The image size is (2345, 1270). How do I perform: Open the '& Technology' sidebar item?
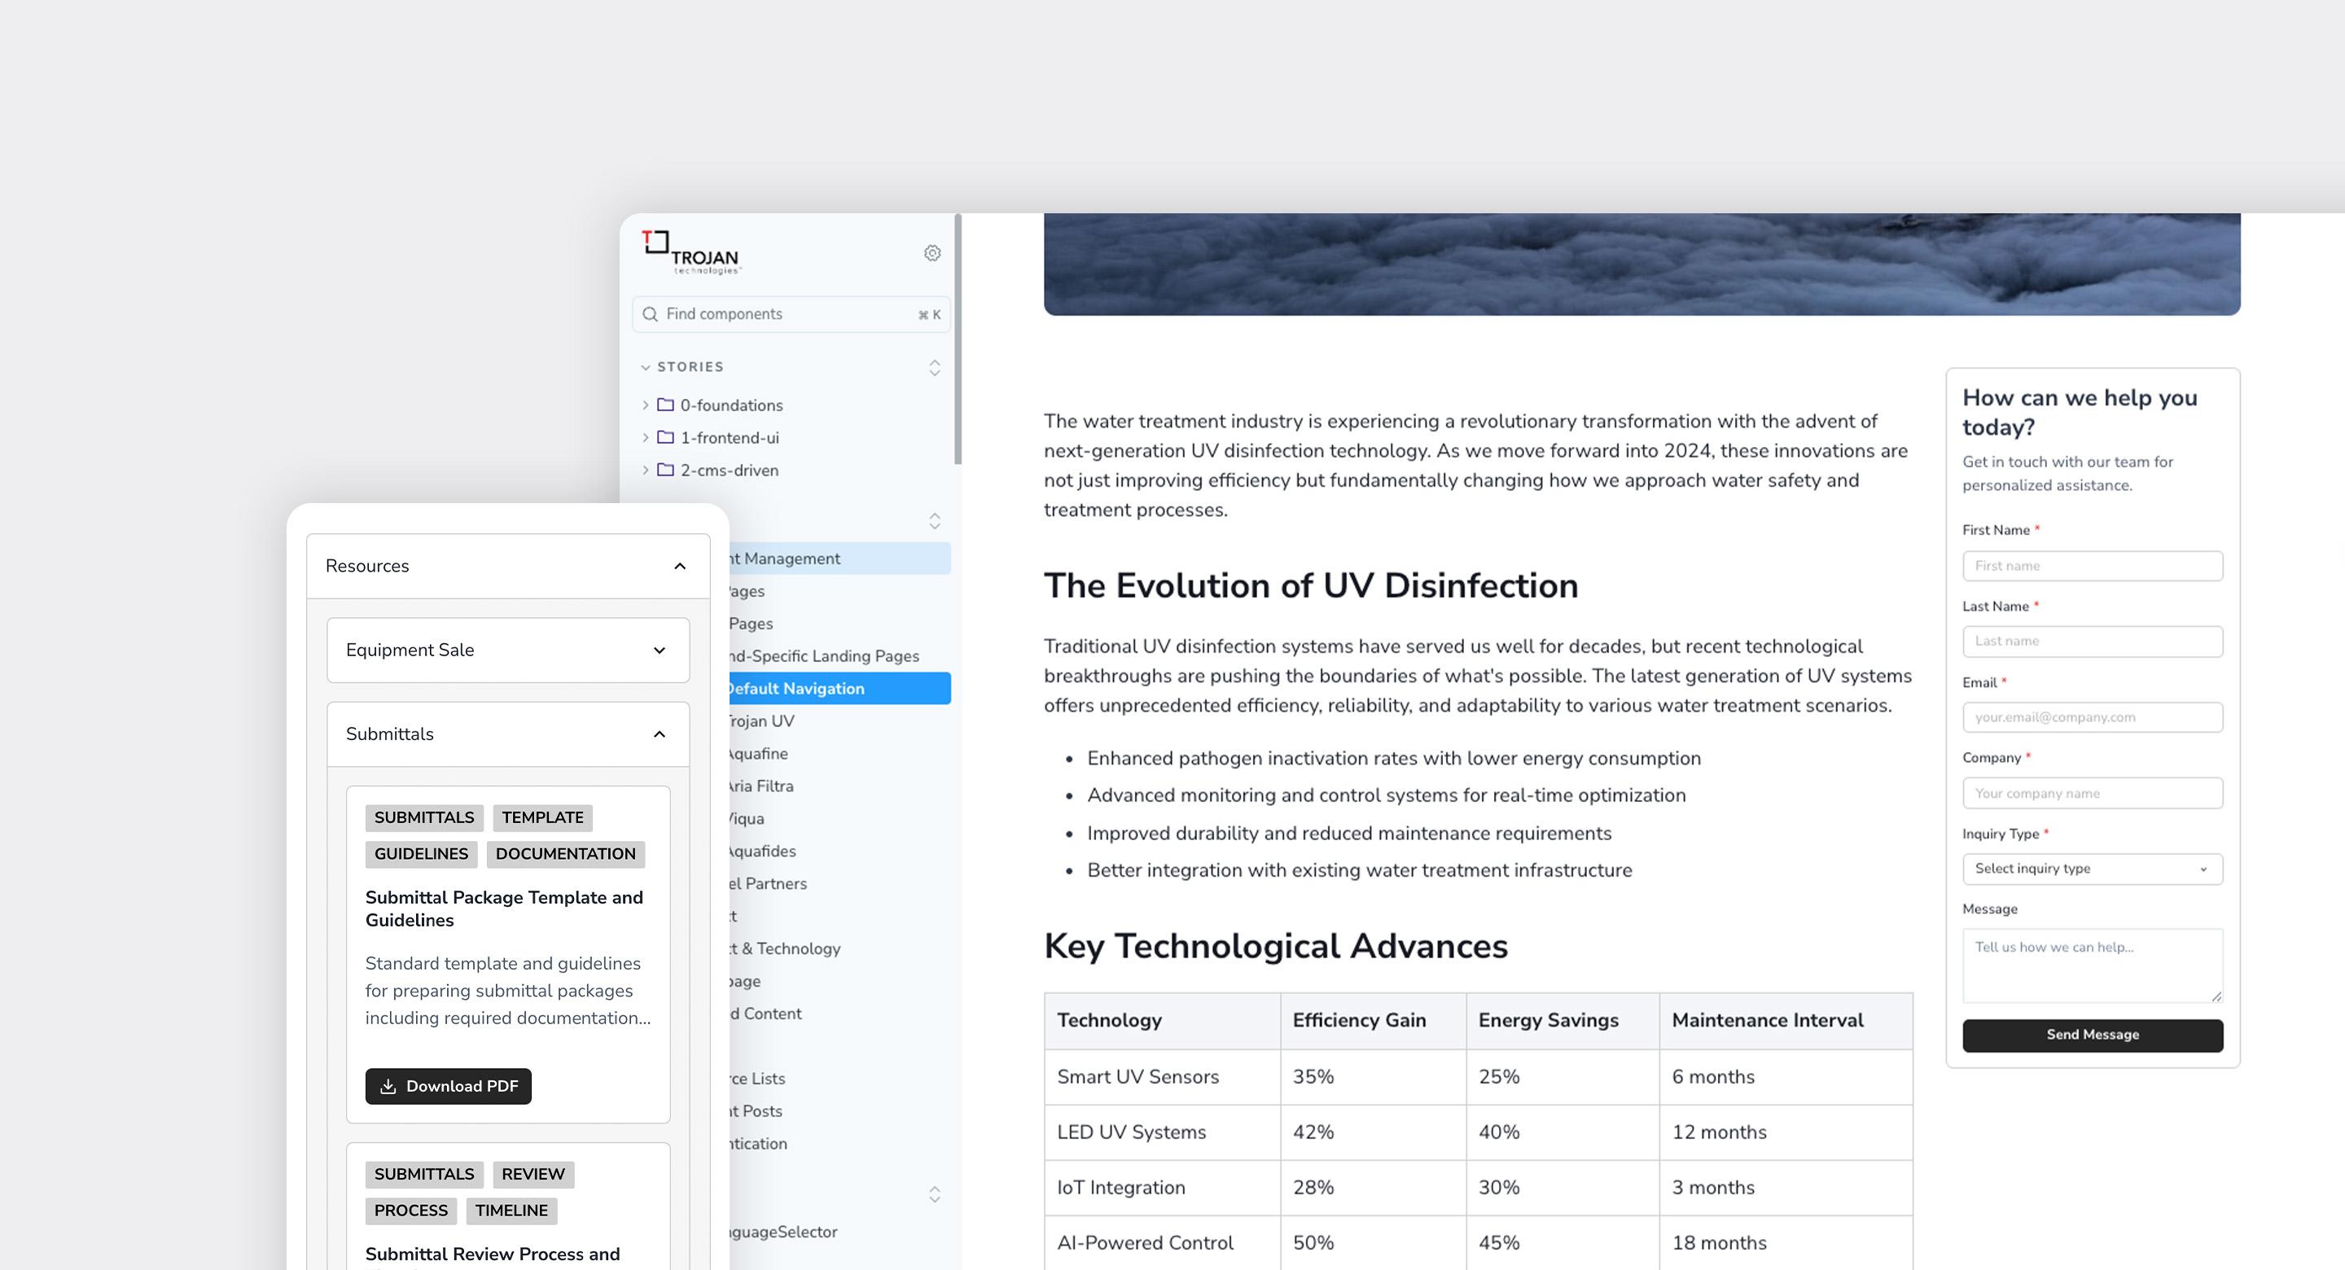(x=784, y=948)
